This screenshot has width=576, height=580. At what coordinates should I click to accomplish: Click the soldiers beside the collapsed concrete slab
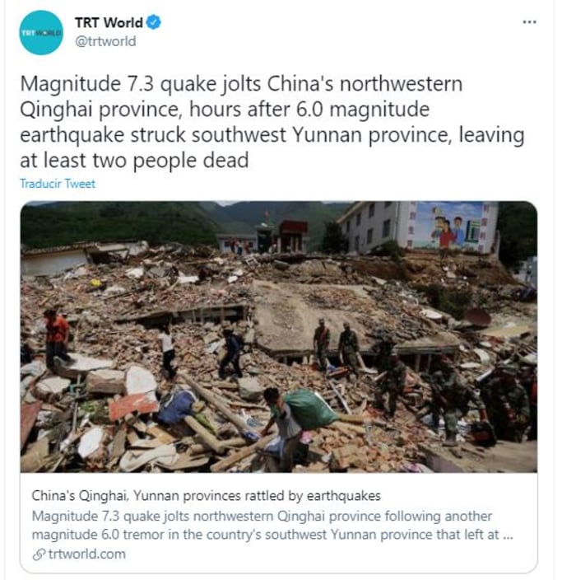click(x=337, y=344)
